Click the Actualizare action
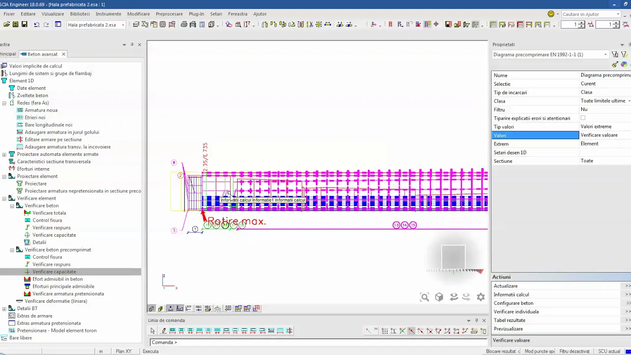631x355 pixels. point(561,286)
